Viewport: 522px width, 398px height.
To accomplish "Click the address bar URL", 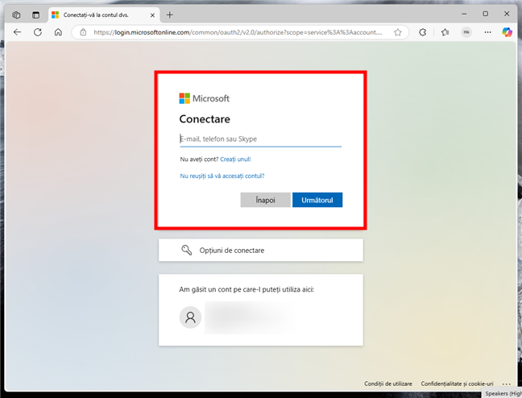I will coord(238,32).
